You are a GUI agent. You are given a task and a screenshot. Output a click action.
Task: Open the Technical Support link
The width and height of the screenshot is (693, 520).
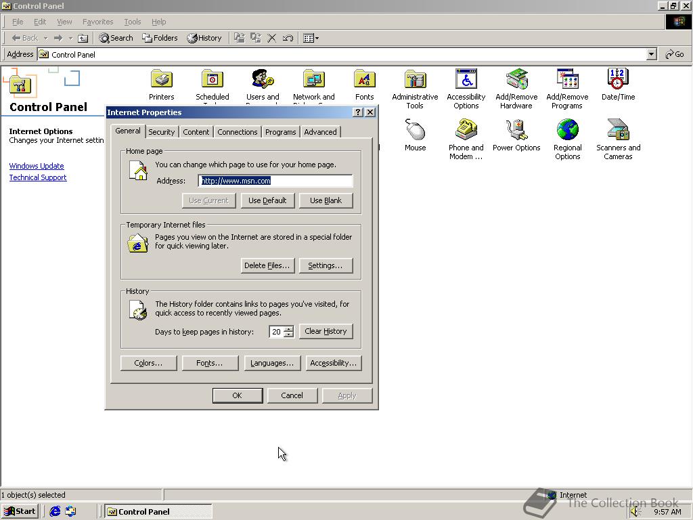[38, 177]
